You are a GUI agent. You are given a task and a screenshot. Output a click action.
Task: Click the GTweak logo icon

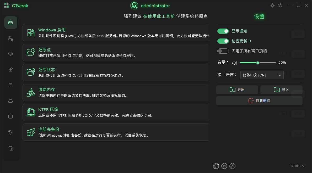click(7, 5)
